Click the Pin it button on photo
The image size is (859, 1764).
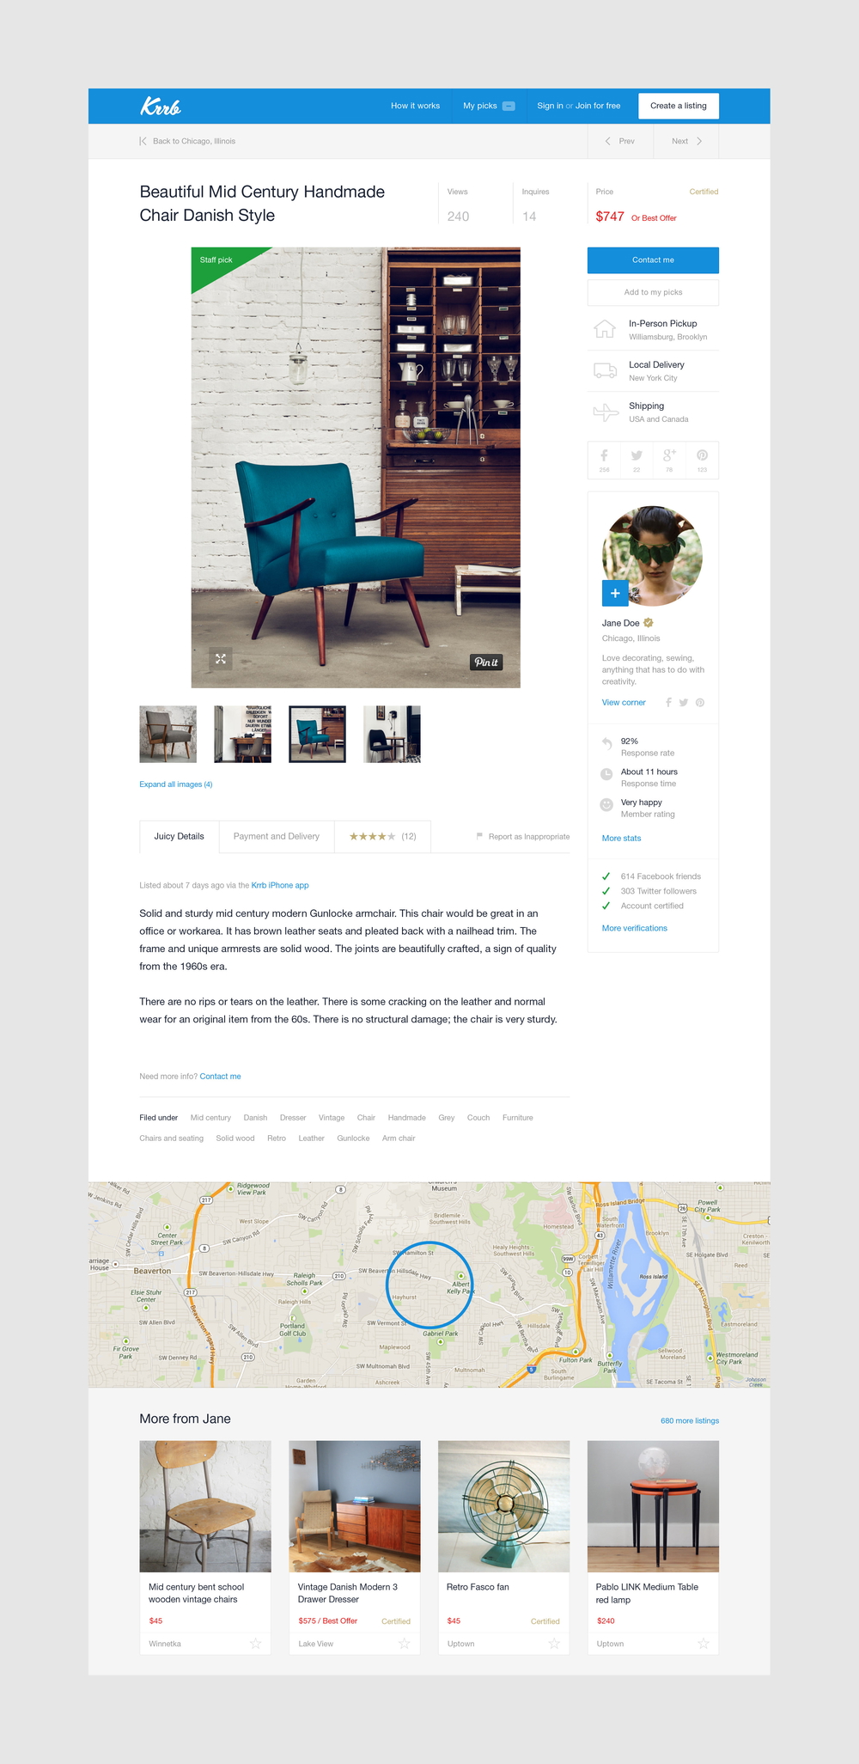point(486,662)
